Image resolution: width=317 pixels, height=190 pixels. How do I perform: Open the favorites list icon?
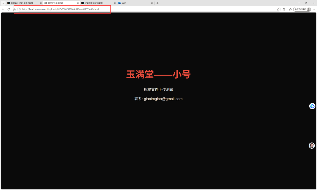click(x=290, y=9)
